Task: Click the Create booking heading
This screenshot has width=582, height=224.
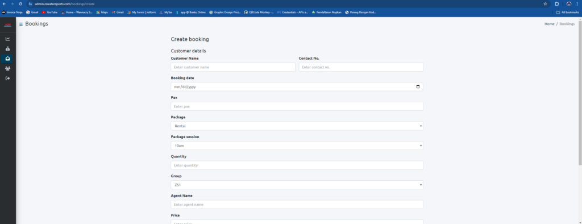Action: (190, 39)
